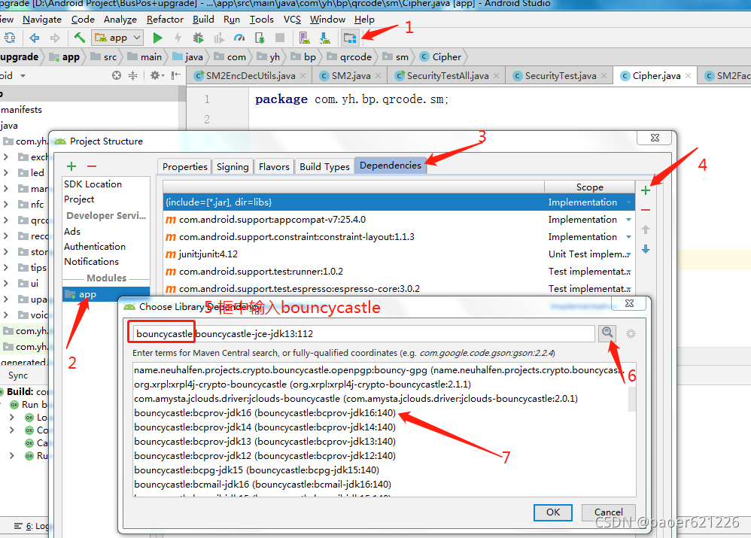Open the Code menu
The height and width of the screenshot is (538, 751).
click(83, 19)
